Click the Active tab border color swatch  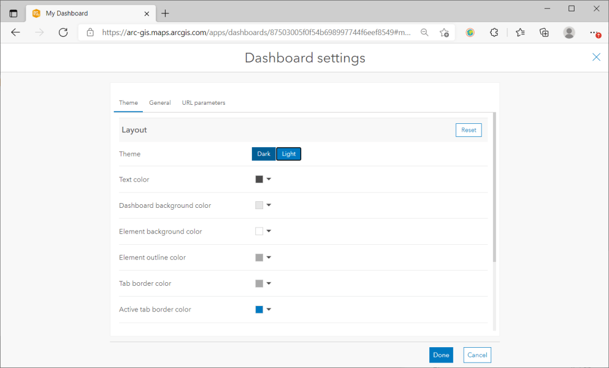click(260, 310)
